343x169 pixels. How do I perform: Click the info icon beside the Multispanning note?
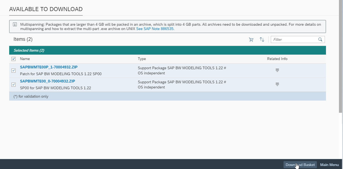pos(15,24)
